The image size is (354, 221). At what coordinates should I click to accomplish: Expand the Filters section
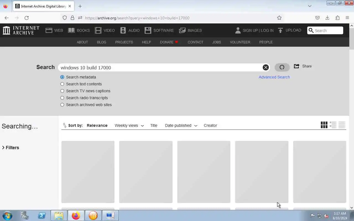click(11, 148)
